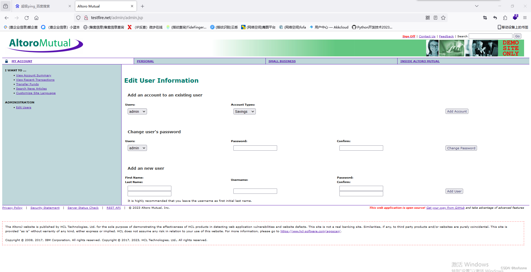531x272 pixels.
Task: Click the Username field for new user
Action: pos(255,191)
